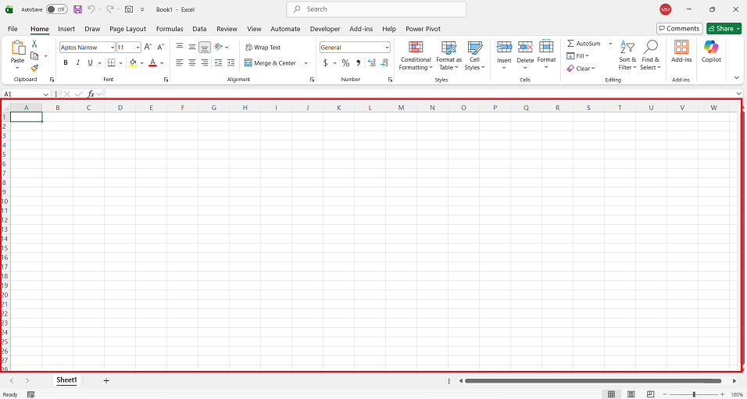Redo the last undone action
Viewport: 747px width, 399px height.
coord(110,9)
